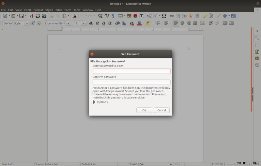Click OK in Set Password dialog
Viewport: 261px width, 166px height.
click(x=144, y=110)
